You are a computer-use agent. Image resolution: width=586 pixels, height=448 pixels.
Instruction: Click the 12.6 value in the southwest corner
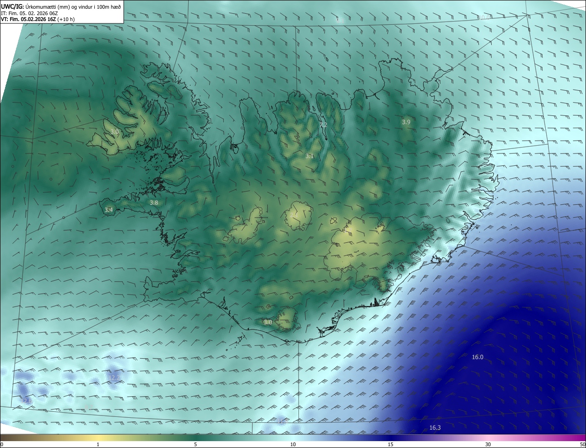(x=27, y=401)
